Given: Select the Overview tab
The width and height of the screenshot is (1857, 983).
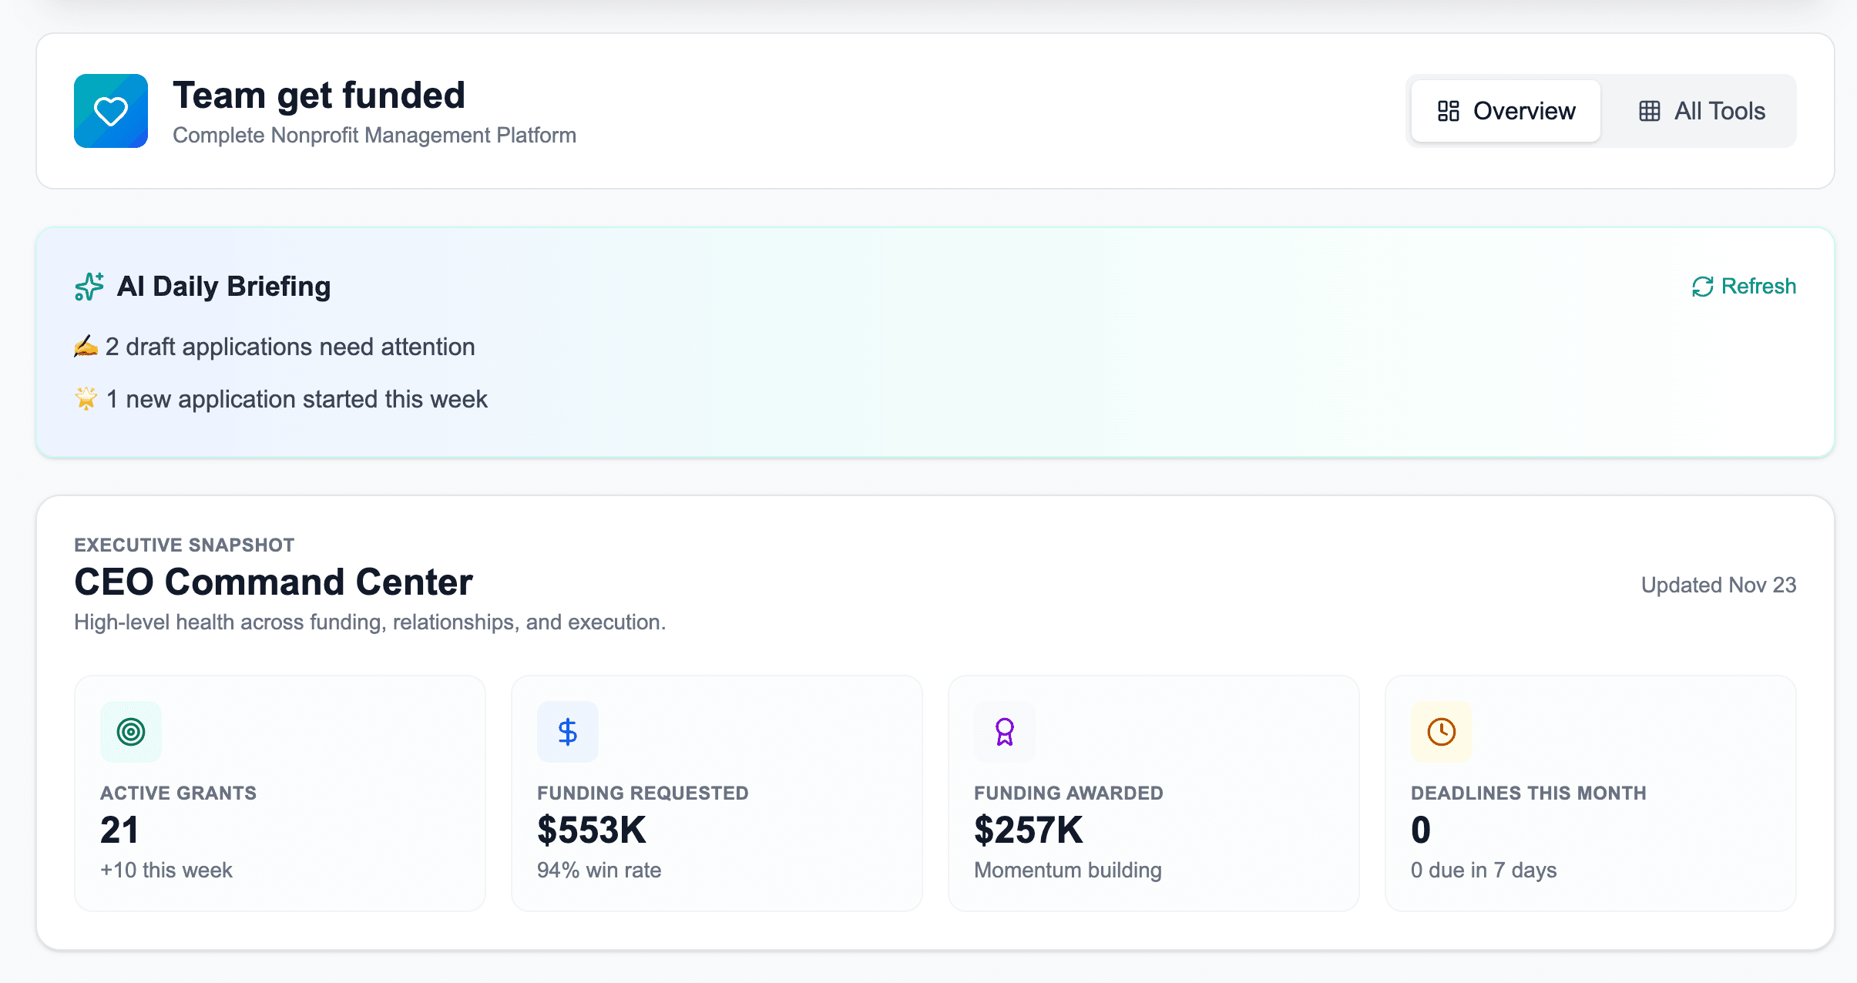Looking at the screenshot, I should pyautogui.click(x=1505, y=110).
